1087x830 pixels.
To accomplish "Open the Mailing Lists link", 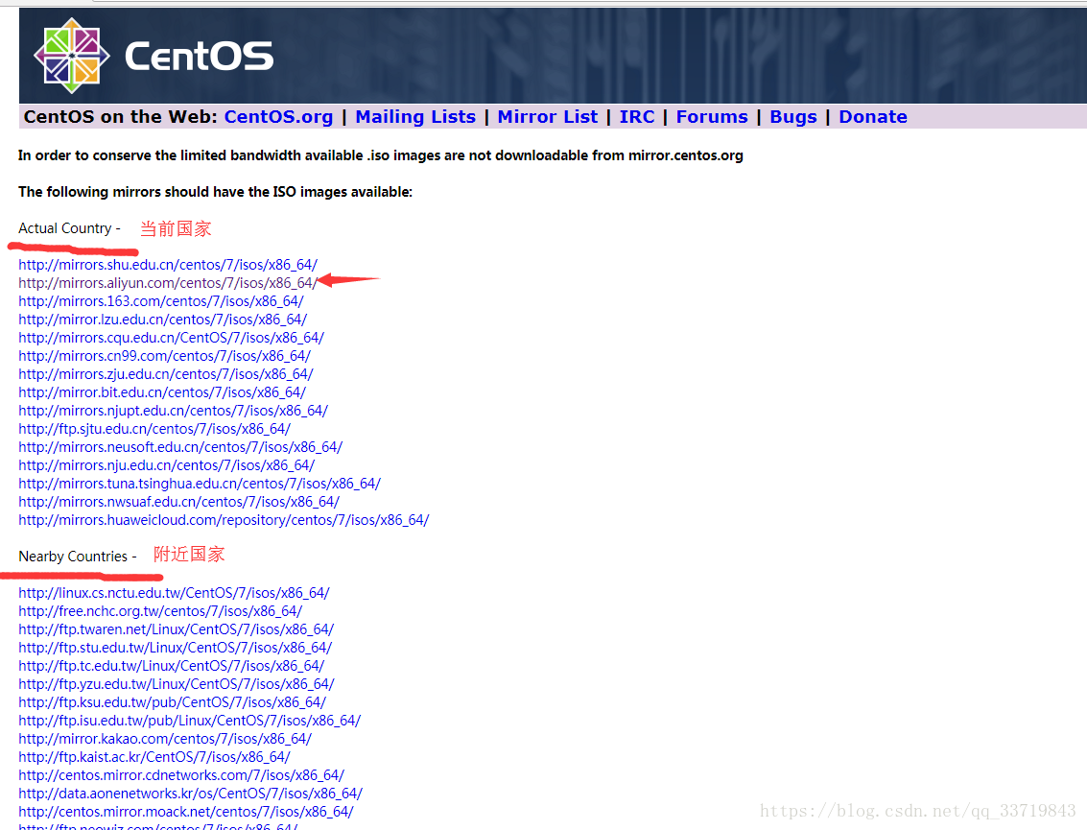I will (x=415, y=116).
